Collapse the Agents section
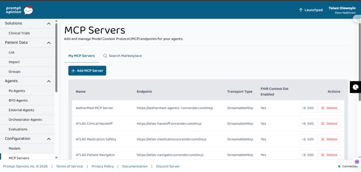The width and height of the screenshot is (361, 172). [48, 81]
